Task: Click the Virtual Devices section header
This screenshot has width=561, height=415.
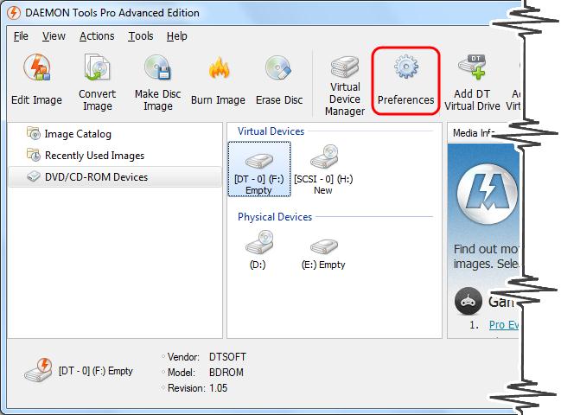Action: (271, 131)
